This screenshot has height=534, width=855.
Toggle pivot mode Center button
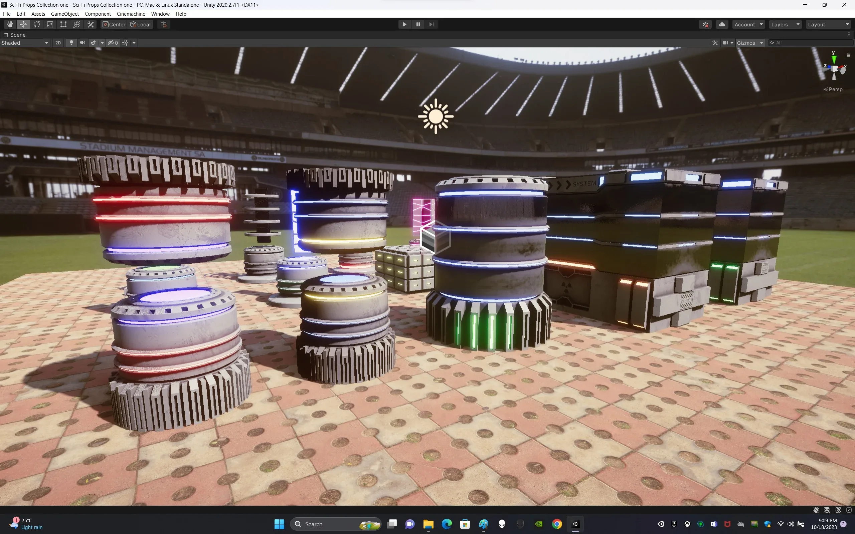(x=114, y=24)
